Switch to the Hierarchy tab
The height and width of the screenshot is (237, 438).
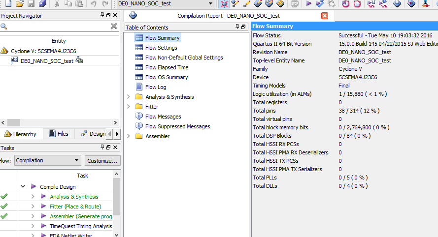[21, 134]
